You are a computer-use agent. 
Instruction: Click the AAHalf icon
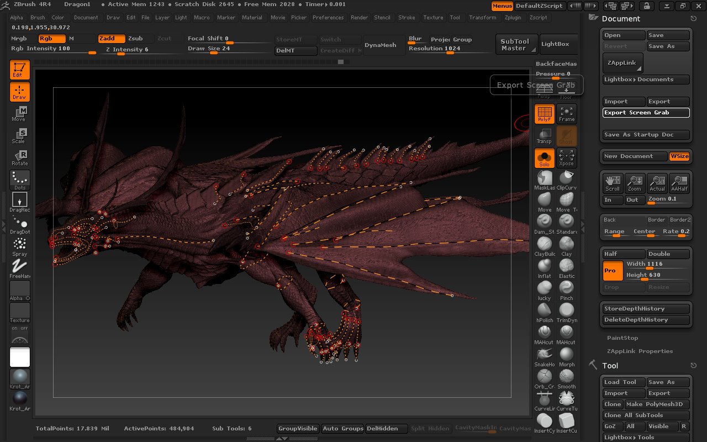click(x=679, y=183)
